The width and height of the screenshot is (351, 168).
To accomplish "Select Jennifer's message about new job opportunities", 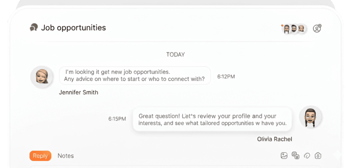I will coord(135,75).
